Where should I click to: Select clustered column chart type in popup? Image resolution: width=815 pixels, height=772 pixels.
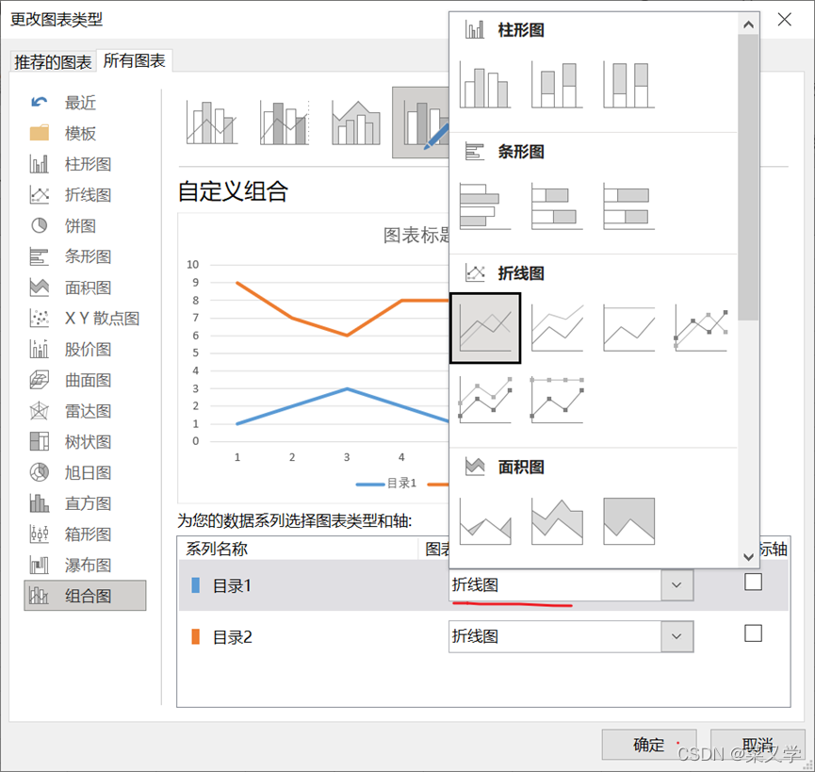485,85
